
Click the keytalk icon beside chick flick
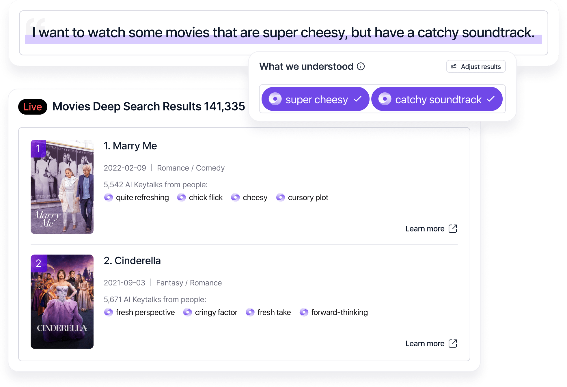(182, 197)
